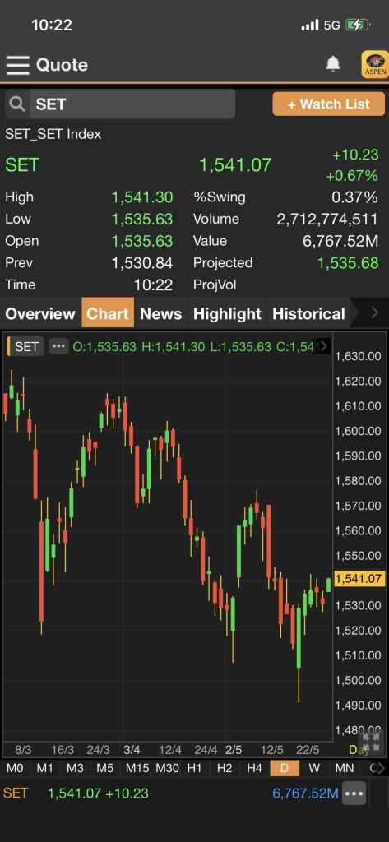This screenshot has width=389, height=842.
Task: Open the ASPEN logo icon
Action: 375,64
